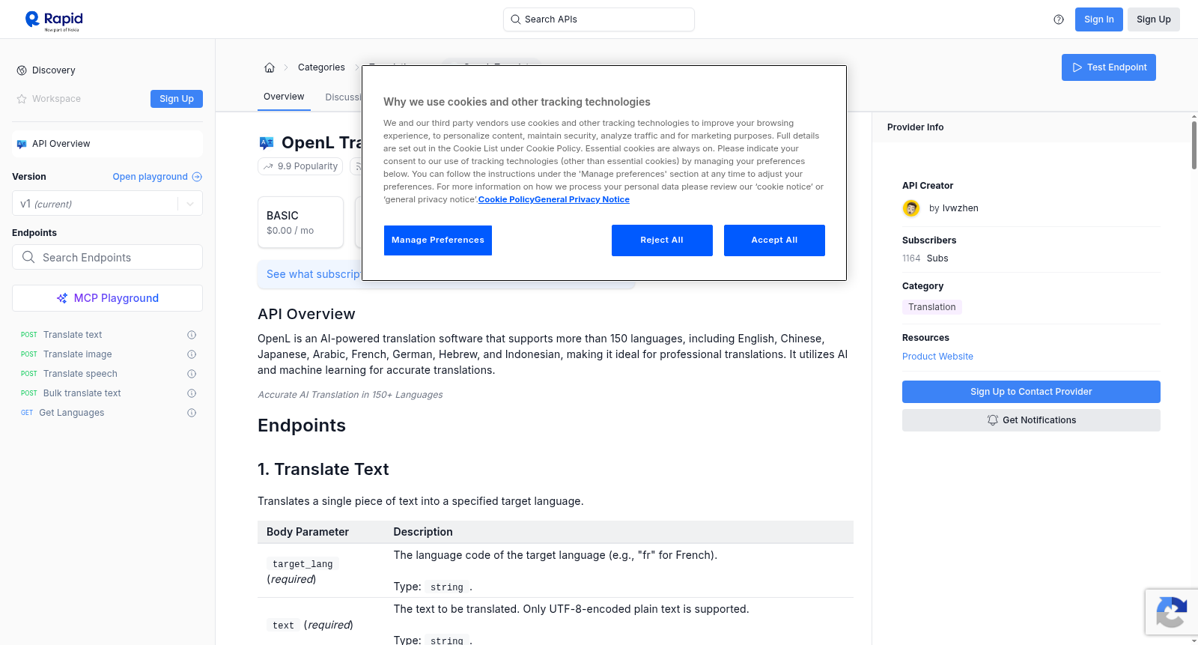Viewport: 1198px width, 645px height.
Task: Open Manage Preferences for cookies
Action: point(438,240)
